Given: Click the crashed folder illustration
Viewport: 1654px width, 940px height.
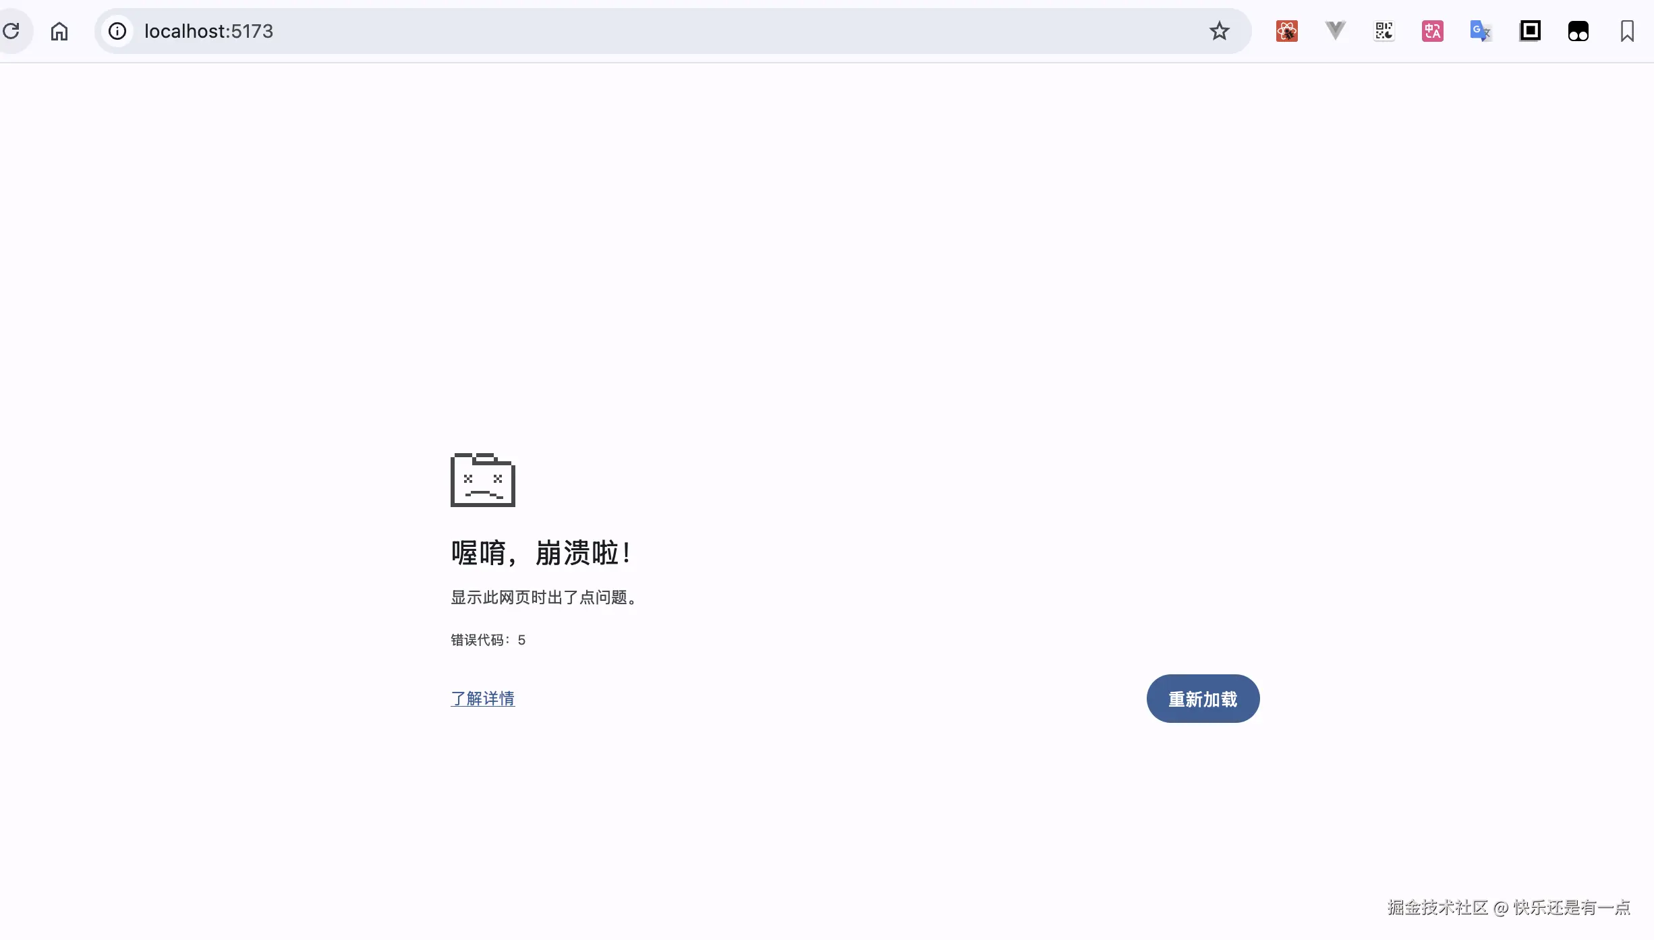Looking at the screenshot, I should (483, 479).
